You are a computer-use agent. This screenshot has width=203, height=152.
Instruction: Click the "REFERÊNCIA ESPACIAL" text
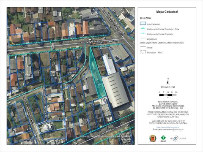[168, 102]
